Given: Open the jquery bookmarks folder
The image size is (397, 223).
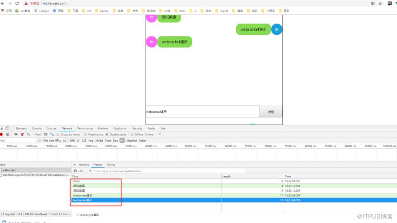Looking at the screenshot, I should [x=102, y=11].
